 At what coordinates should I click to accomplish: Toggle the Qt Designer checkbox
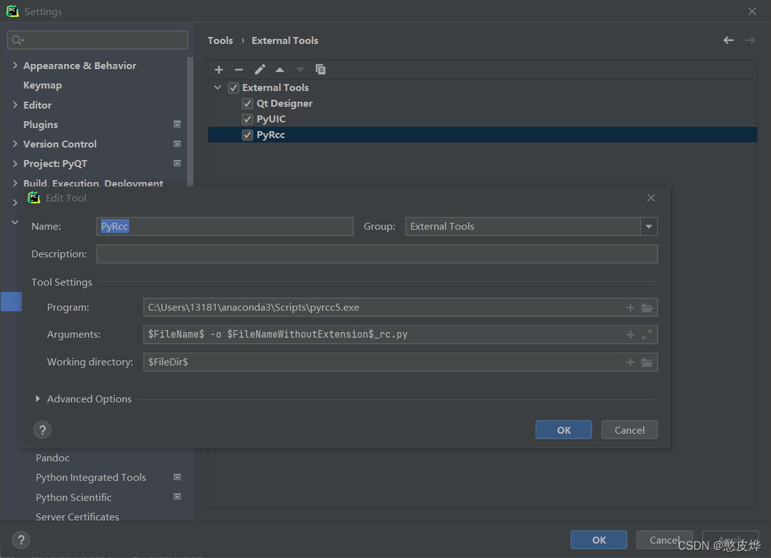[247, 104]
